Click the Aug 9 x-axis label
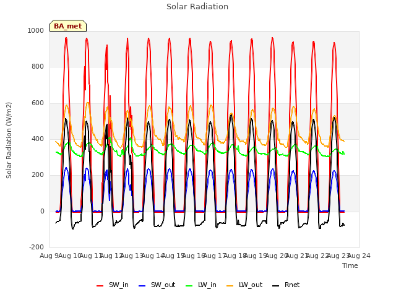This screenshot has height=297, width=396. click(49, 256)
